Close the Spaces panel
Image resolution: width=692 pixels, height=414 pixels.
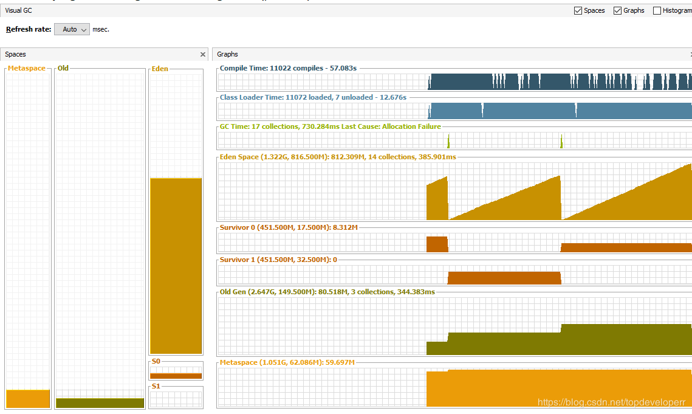(x=203, y=55)
